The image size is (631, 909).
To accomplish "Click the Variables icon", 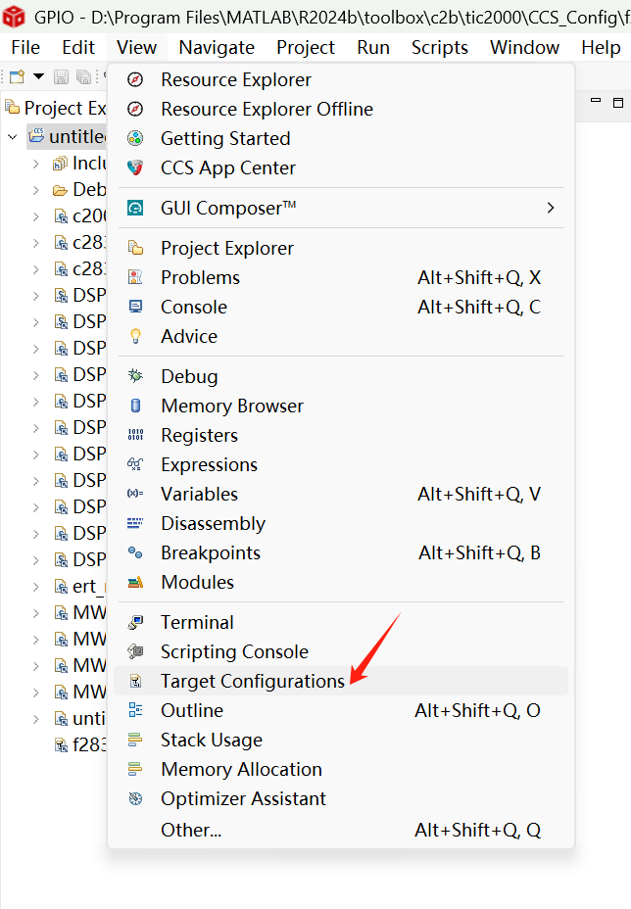I will [x=135, y=494].
